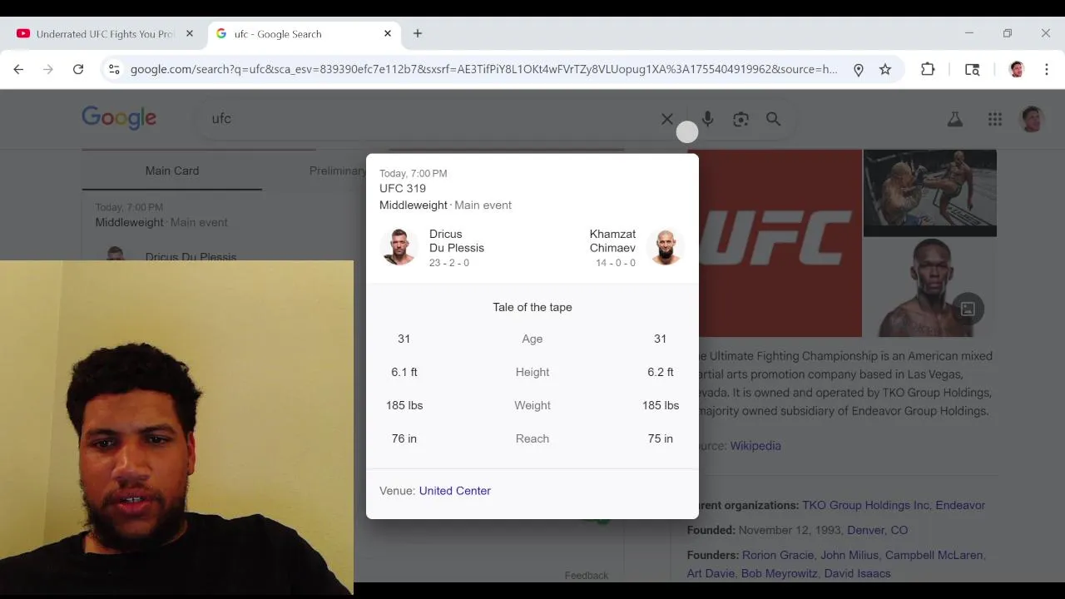
Task: Open the Chrome profile avatar
Action: pyautogui.click(x=1016, y=70)
